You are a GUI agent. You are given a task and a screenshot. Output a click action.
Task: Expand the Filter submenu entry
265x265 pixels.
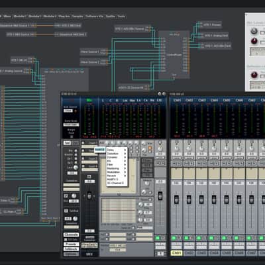(117, 164)
